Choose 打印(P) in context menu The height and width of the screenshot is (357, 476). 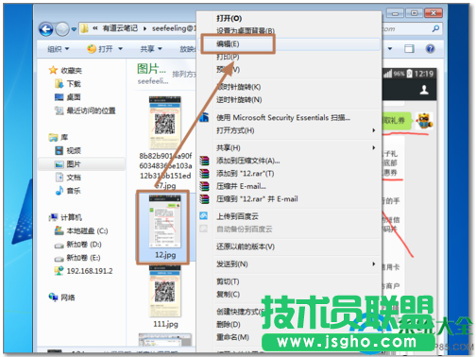tap(228, 57)
